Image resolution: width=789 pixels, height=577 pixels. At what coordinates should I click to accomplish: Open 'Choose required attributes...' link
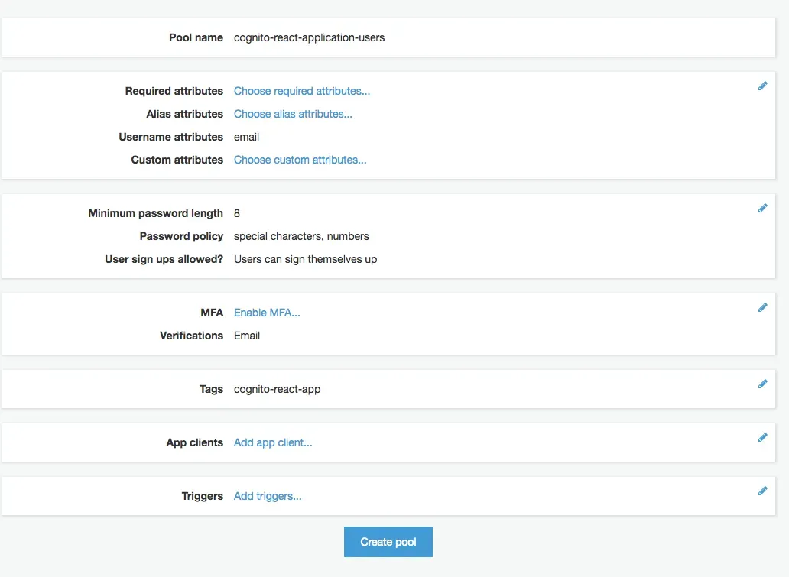point(302,91)
